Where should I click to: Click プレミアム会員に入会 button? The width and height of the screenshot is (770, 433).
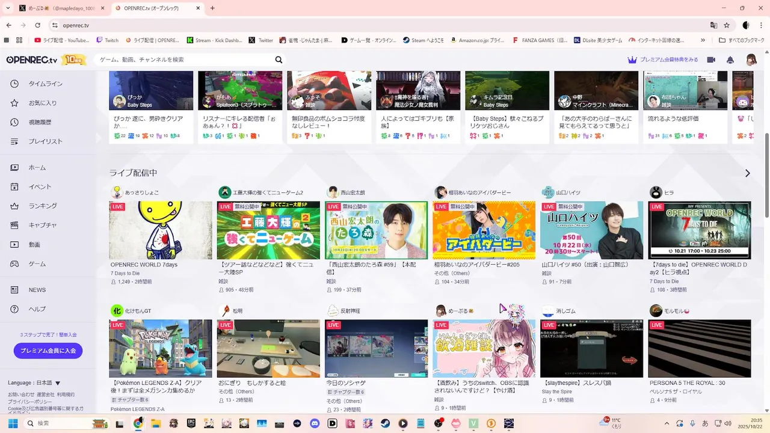click(x=48, y=351)
